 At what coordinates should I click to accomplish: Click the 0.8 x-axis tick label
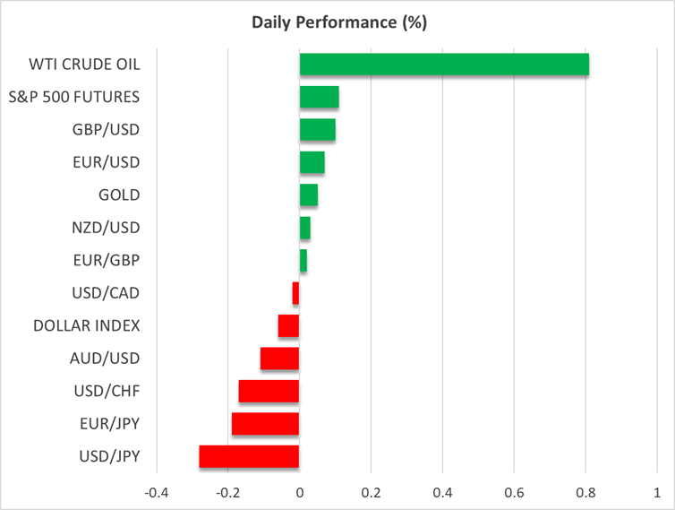click(585, 492)
